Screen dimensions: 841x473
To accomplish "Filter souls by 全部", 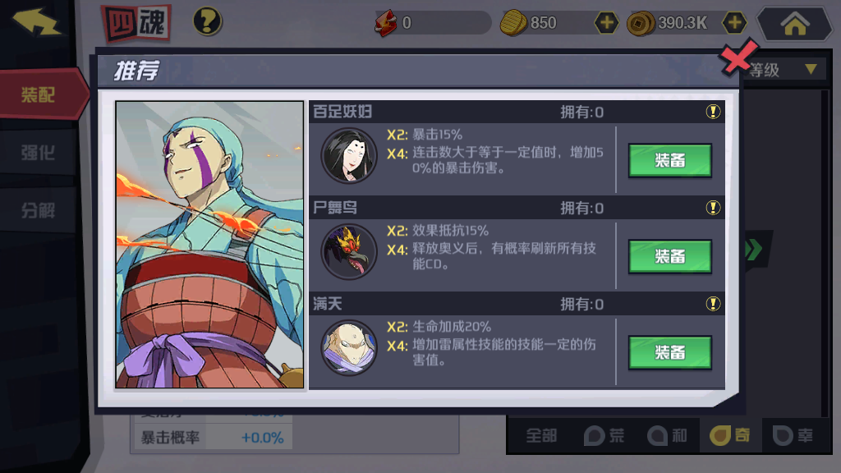I will point(541,435).
